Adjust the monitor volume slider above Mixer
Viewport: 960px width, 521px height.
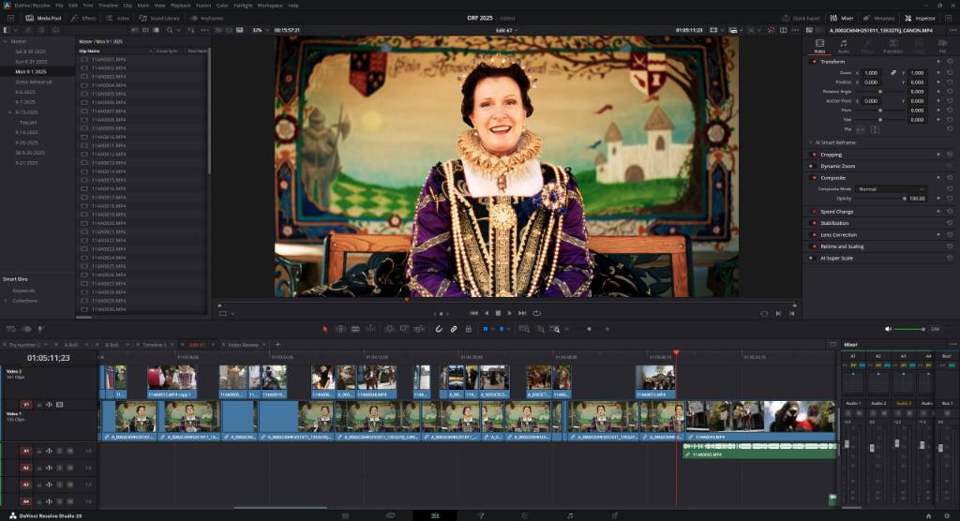point(909,329)
